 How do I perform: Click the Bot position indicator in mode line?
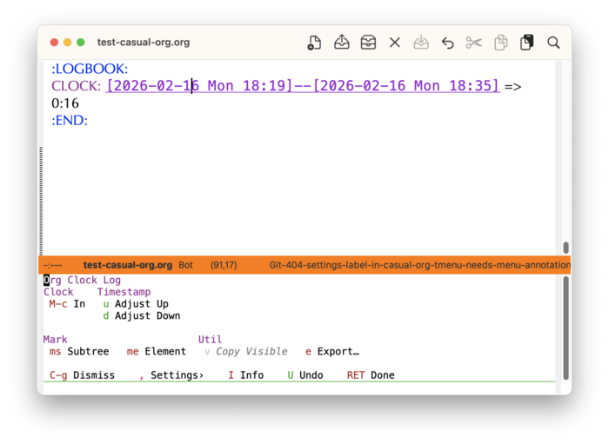[x=185, y=265]
